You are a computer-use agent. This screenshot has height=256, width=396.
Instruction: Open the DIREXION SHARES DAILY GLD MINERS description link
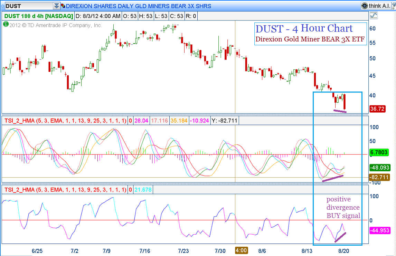pyautogui.click(x=139, y=6)
